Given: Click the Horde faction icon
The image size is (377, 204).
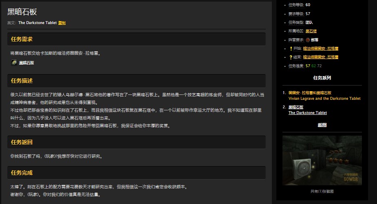Looking at the screenshot, I should pyautogui.click(x=308, y=39).
